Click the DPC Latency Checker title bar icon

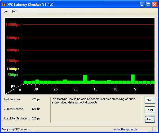pyautogui.click(x=4, y=5)
